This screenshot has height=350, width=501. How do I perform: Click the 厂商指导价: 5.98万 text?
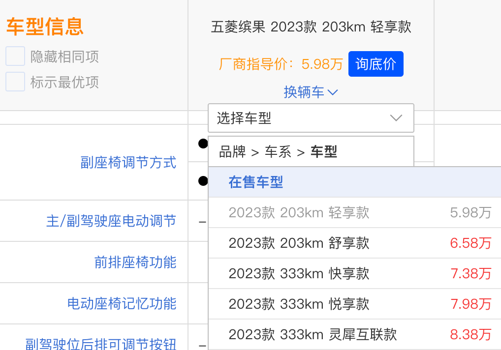coord(281,64)
